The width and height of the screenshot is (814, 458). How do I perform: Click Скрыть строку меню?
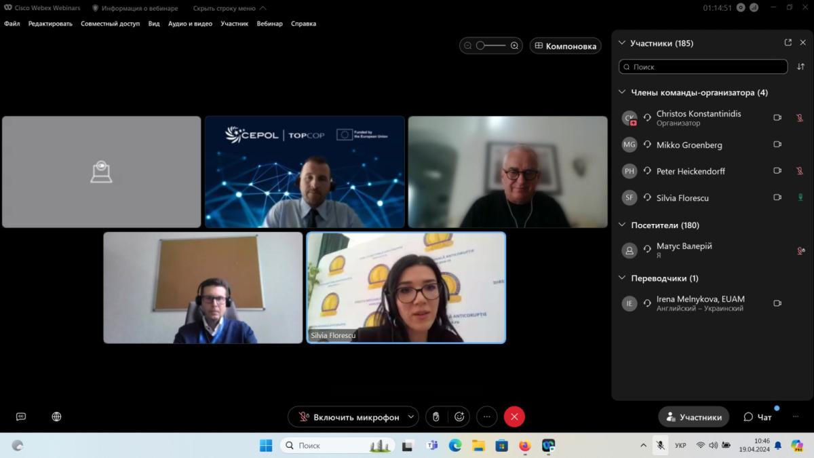(229, 8)
